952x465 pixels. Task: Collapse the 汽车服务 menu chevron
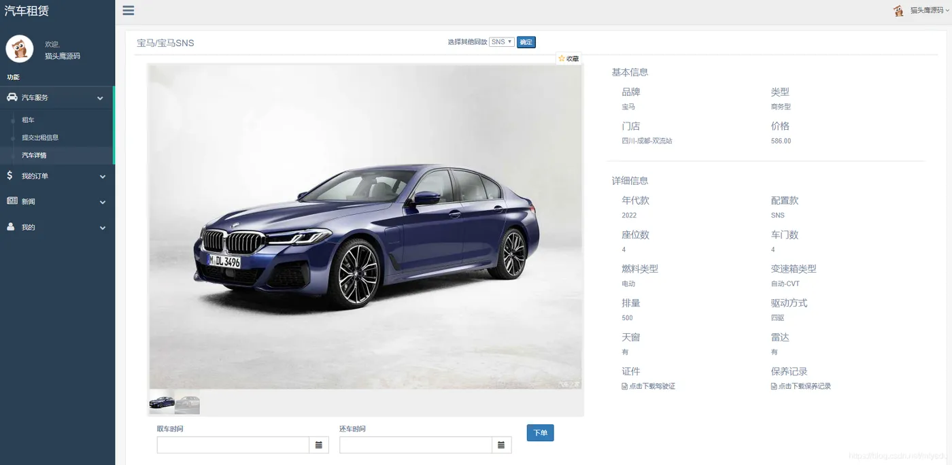[101, 98]
